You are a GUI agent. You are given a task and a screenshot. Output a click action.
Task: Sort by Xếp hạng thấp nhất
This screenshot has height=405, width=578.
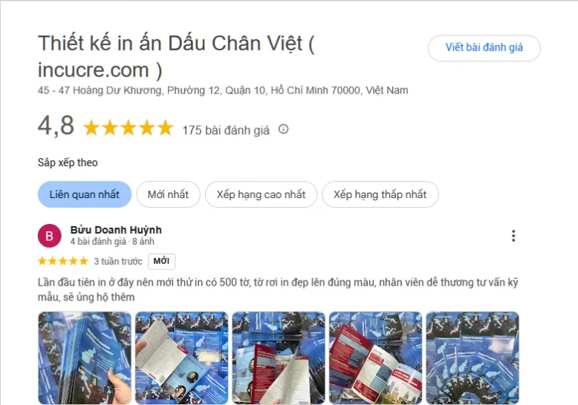point(380,194)
